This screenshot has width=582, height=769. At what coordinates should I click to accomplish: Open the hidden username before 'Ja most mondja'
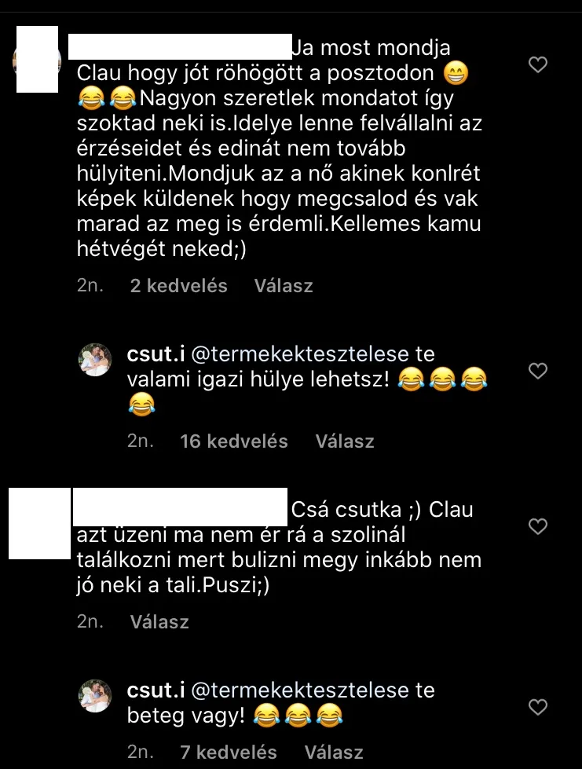[180, 47]
